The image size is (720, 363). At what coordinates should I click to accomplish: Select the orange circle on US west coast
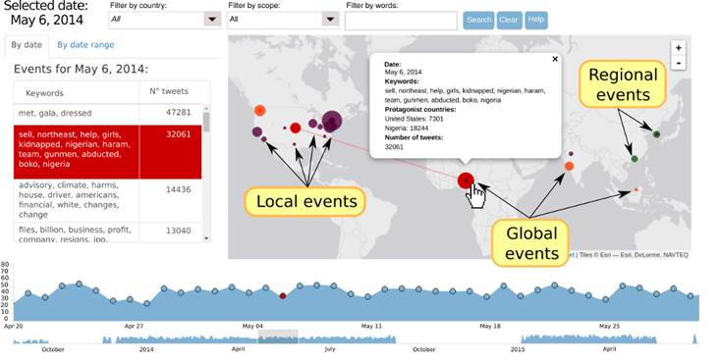(x=260, y=110)
